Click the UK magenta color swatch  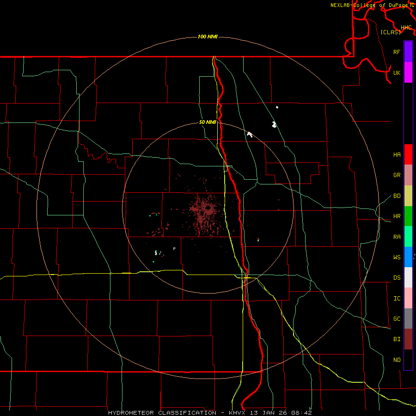click(408, 73)
